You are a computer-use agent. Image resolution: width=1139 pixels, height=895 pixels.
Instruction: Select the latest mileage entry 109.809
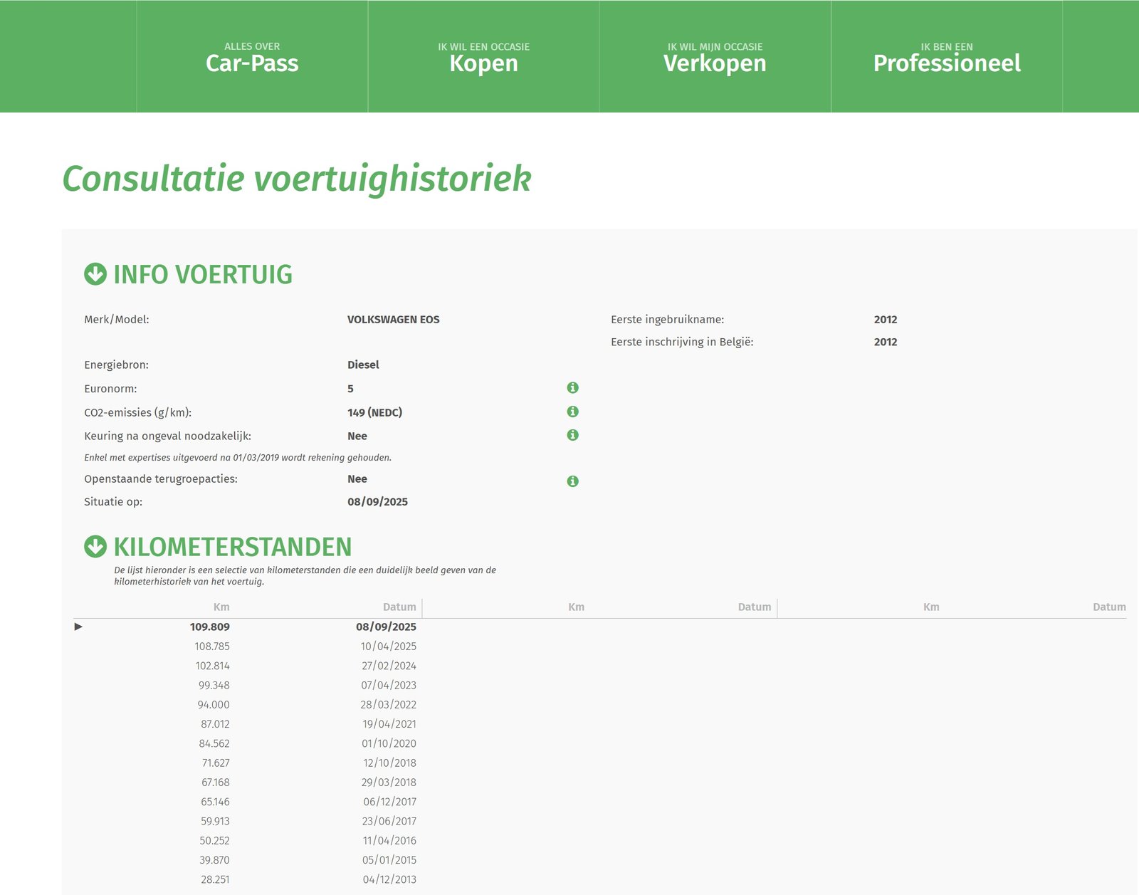[210, 627]
